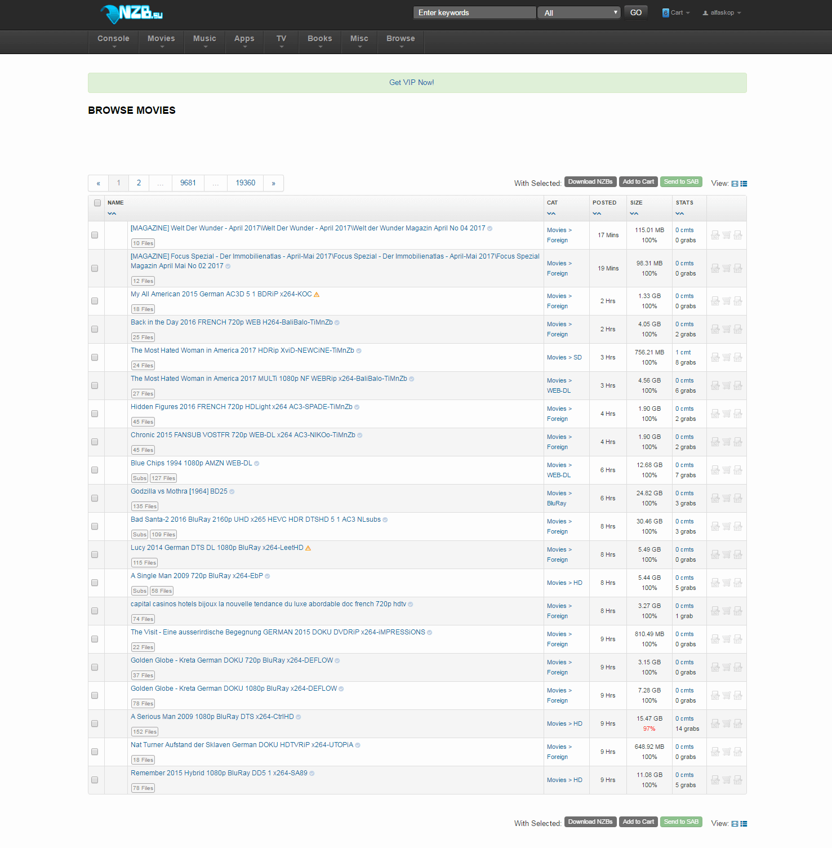
Task: Send Blue Chips 1994 to SAB icon
Action: 738,470
